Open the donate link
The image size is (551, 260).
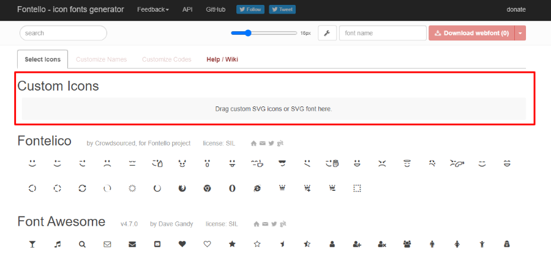pos(516,10)
